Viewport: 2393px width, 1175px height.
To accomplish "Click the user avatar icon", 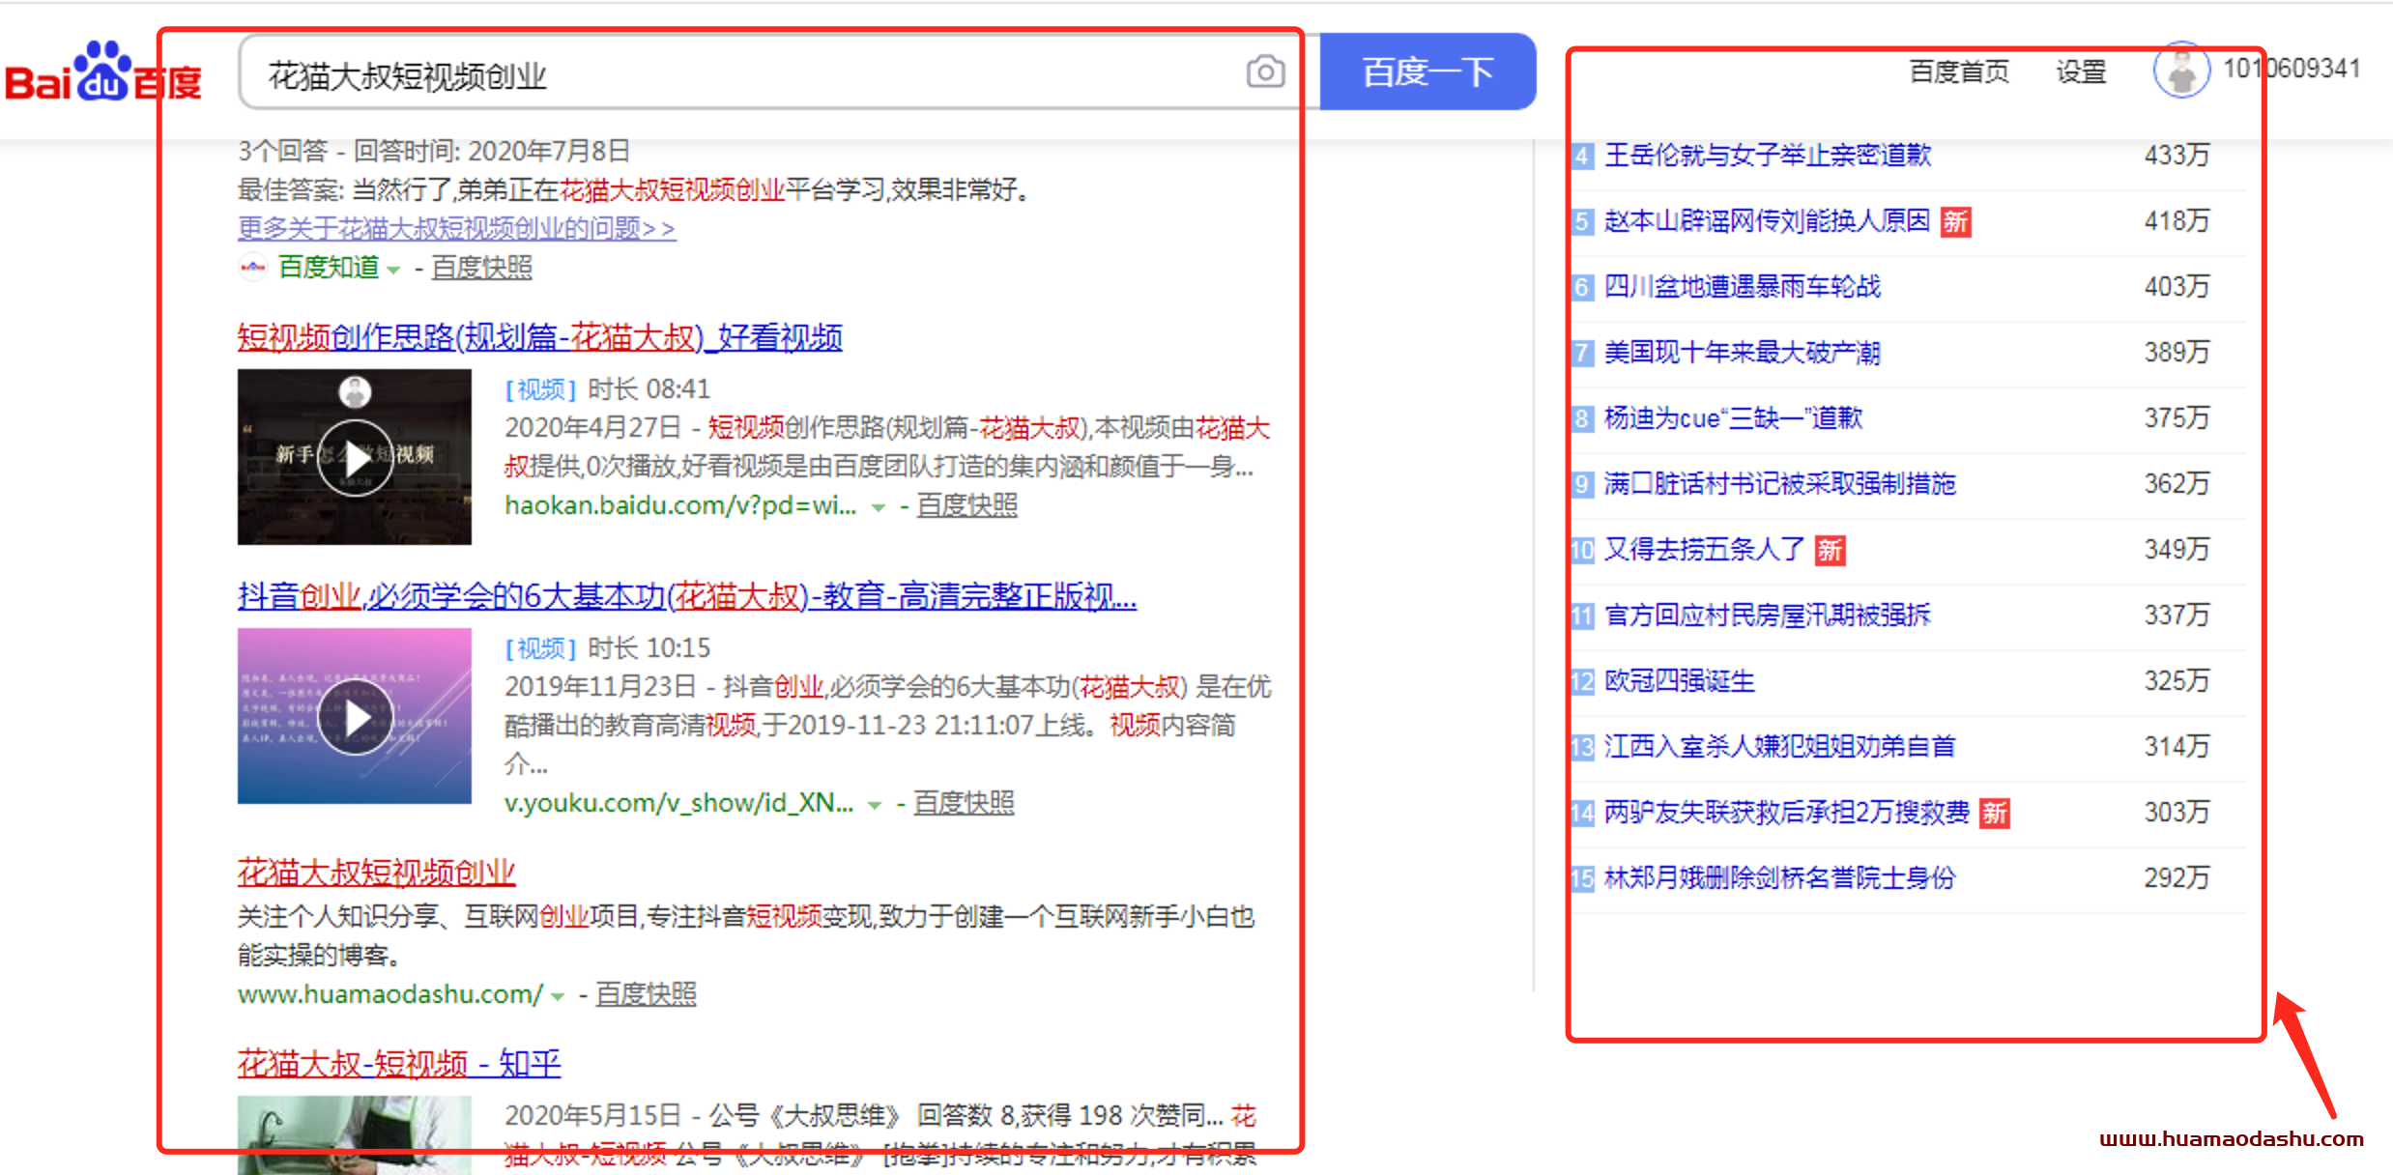I will (x=2181, y=71).
